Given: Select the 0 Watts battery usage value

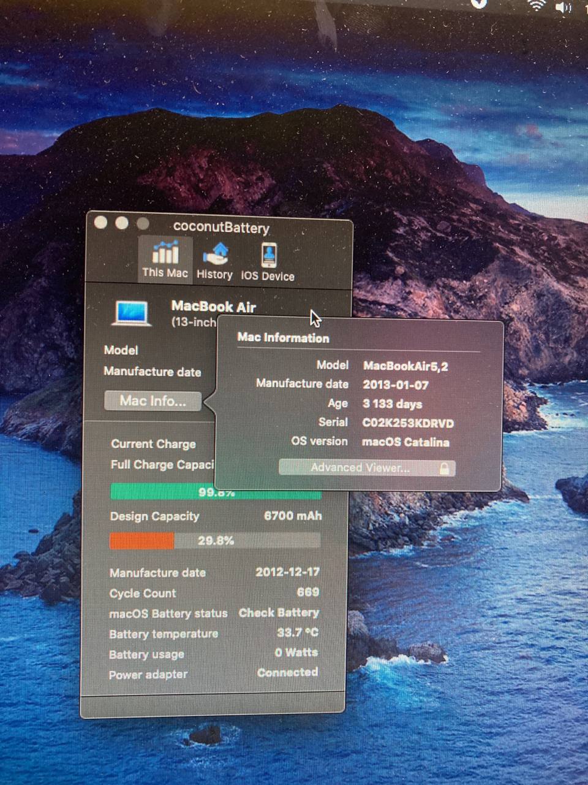Looking at the screenshot, I should pos(296,653).
